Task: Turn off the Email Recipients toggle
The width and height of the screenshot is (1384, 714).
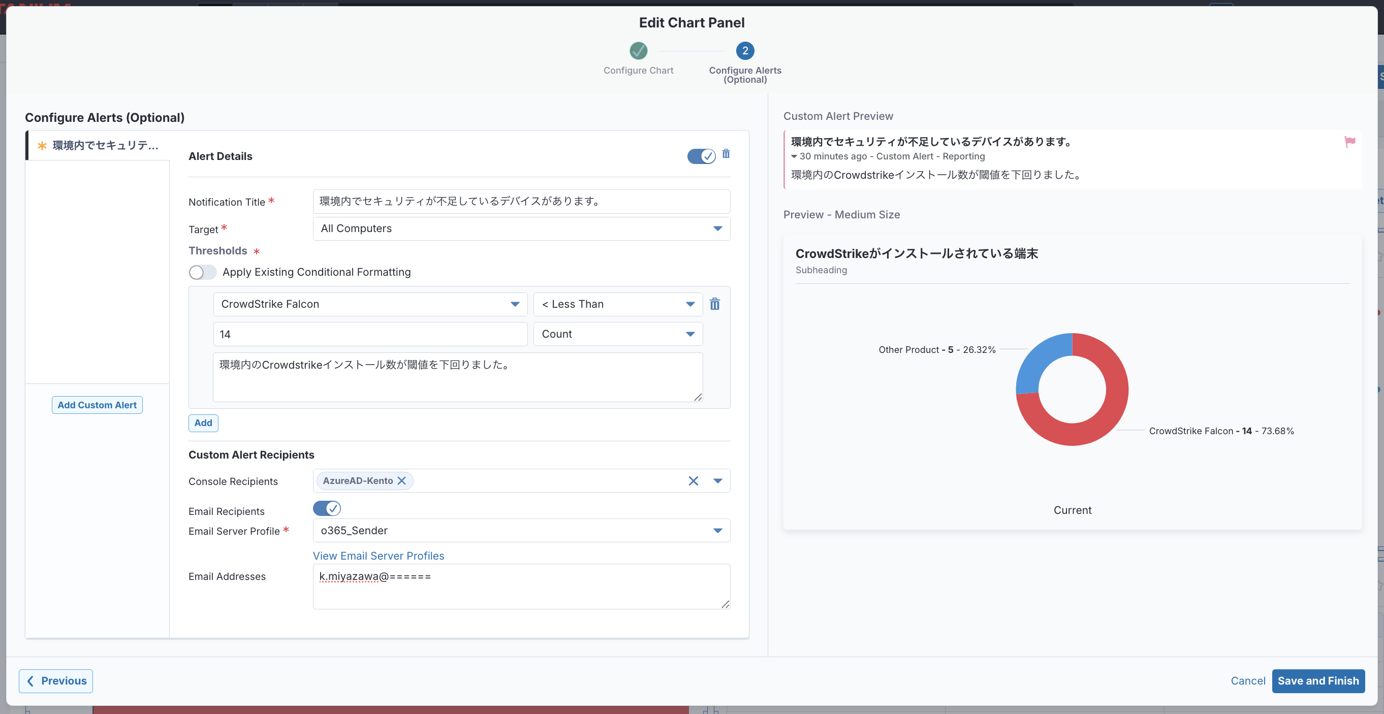Action: pos(327,508)
